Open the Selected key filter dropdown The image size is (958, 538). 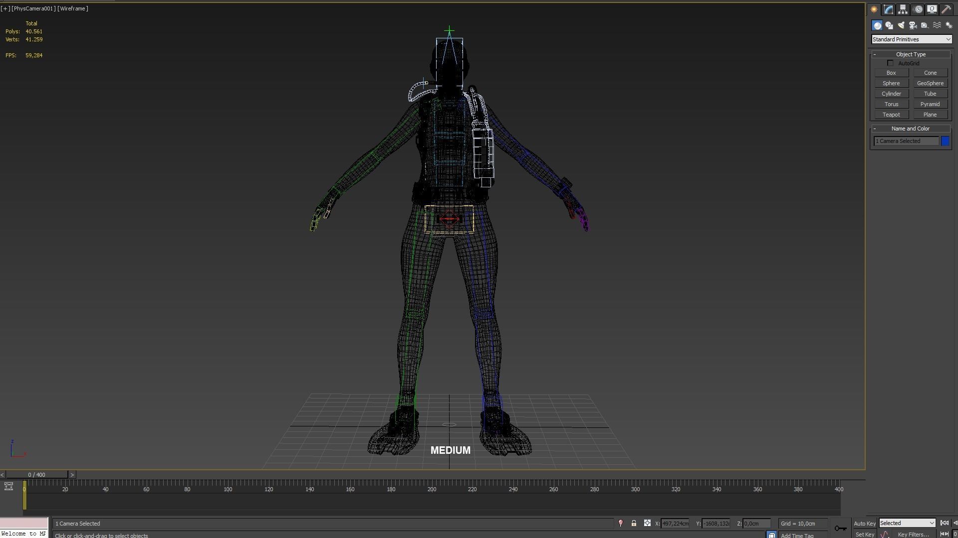tap(907, 523)
